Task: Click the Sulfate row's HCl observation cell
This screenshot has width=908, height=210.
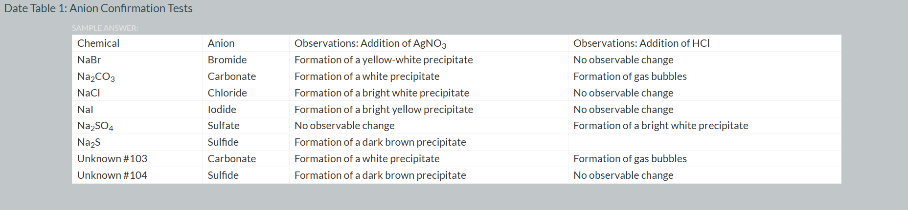Action: [x=660, y=126]
